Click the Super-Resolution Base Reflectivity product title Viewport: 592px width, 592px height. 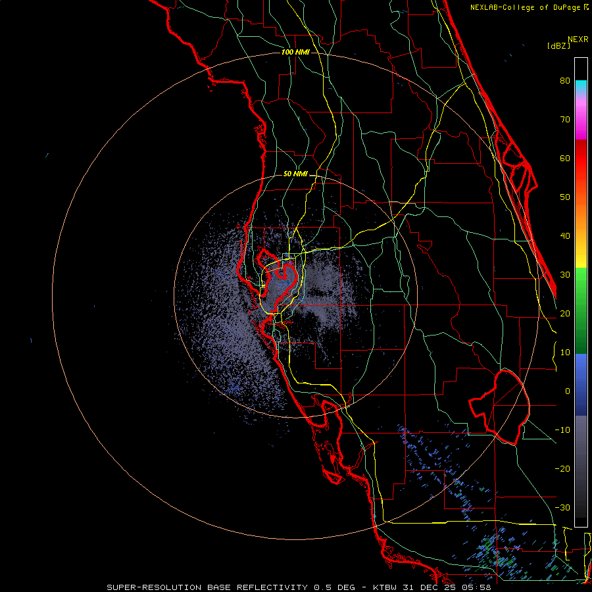[207, 587]
